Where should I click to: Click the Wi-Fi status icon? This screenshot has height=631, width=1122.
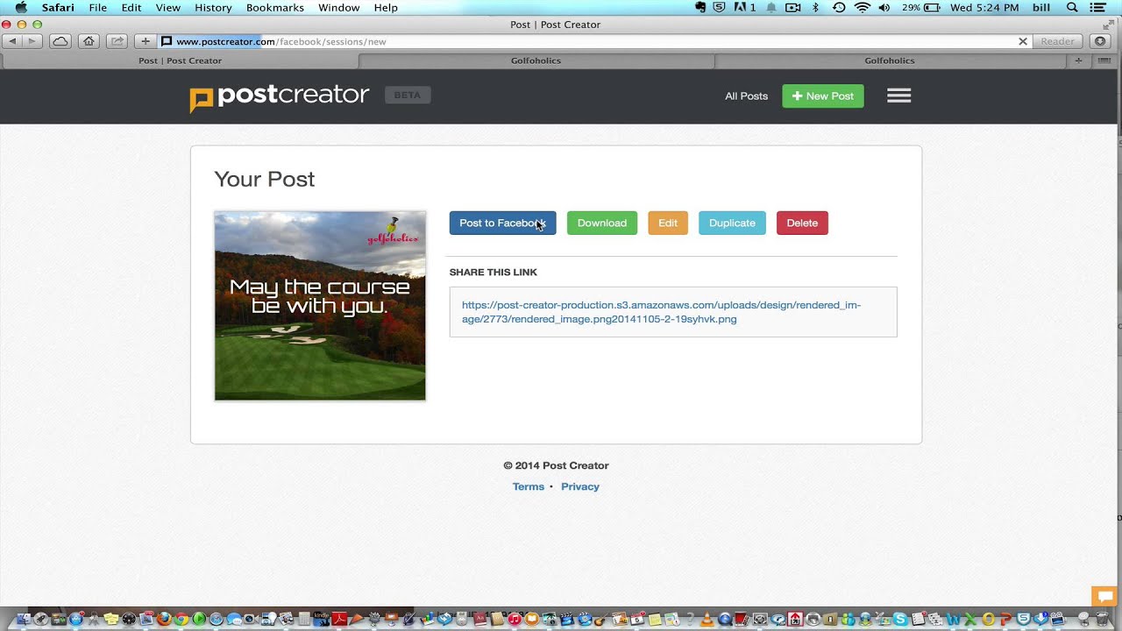(x=862, y=7)
